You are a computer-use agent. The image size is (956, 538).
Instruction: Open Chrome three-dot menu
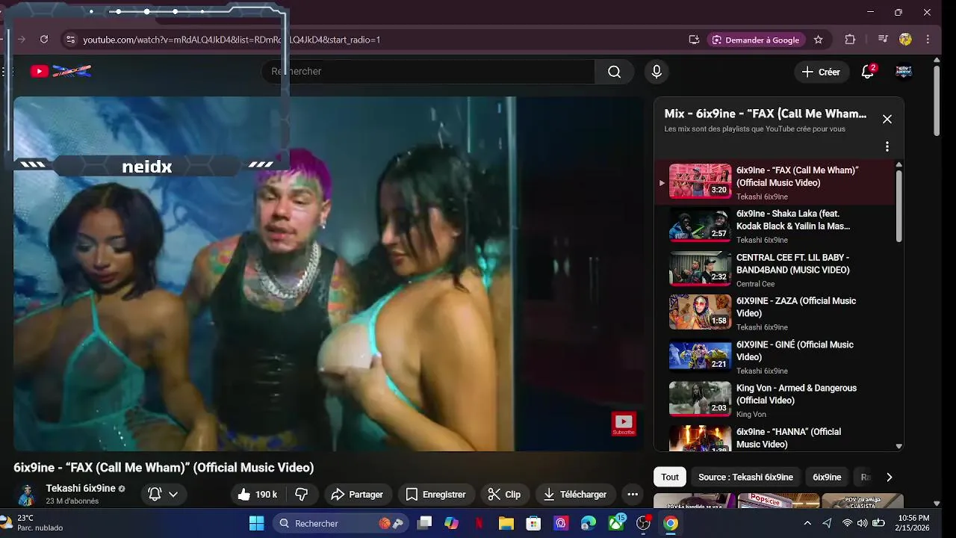point(928,40)
